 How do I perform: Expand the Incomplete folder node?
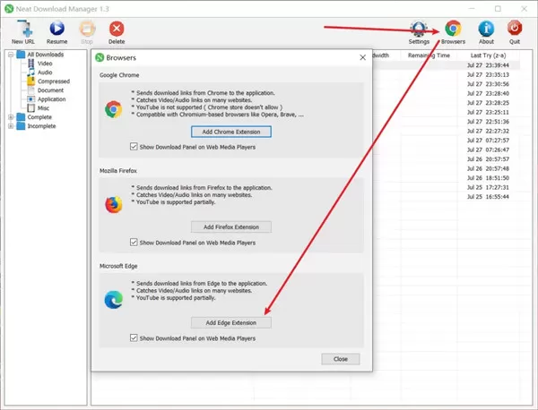(11, 126)
